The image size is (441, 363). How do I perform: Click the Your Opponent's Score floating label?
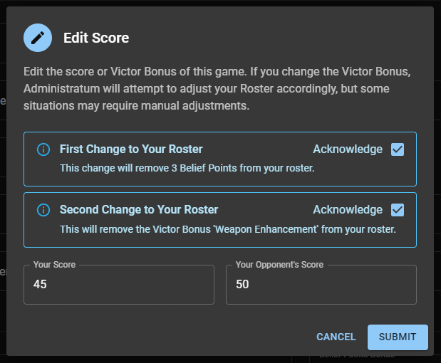click(279, 265)
